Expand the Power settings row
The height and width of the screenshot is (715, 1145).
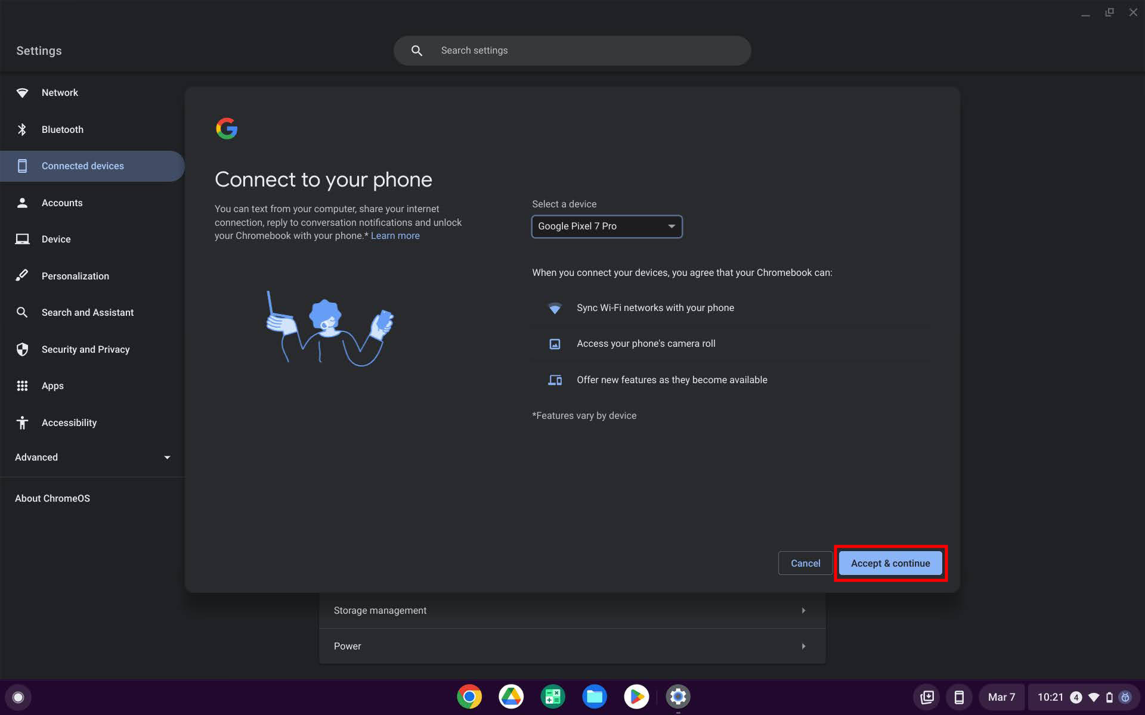tap(572, 646)
